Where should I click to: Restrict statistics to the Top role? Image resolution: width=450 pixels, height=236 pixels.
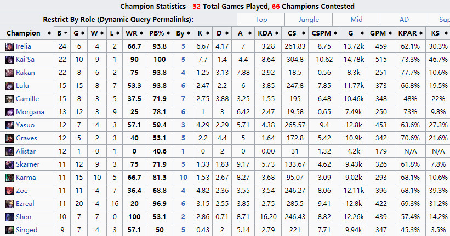pos(261,19)
